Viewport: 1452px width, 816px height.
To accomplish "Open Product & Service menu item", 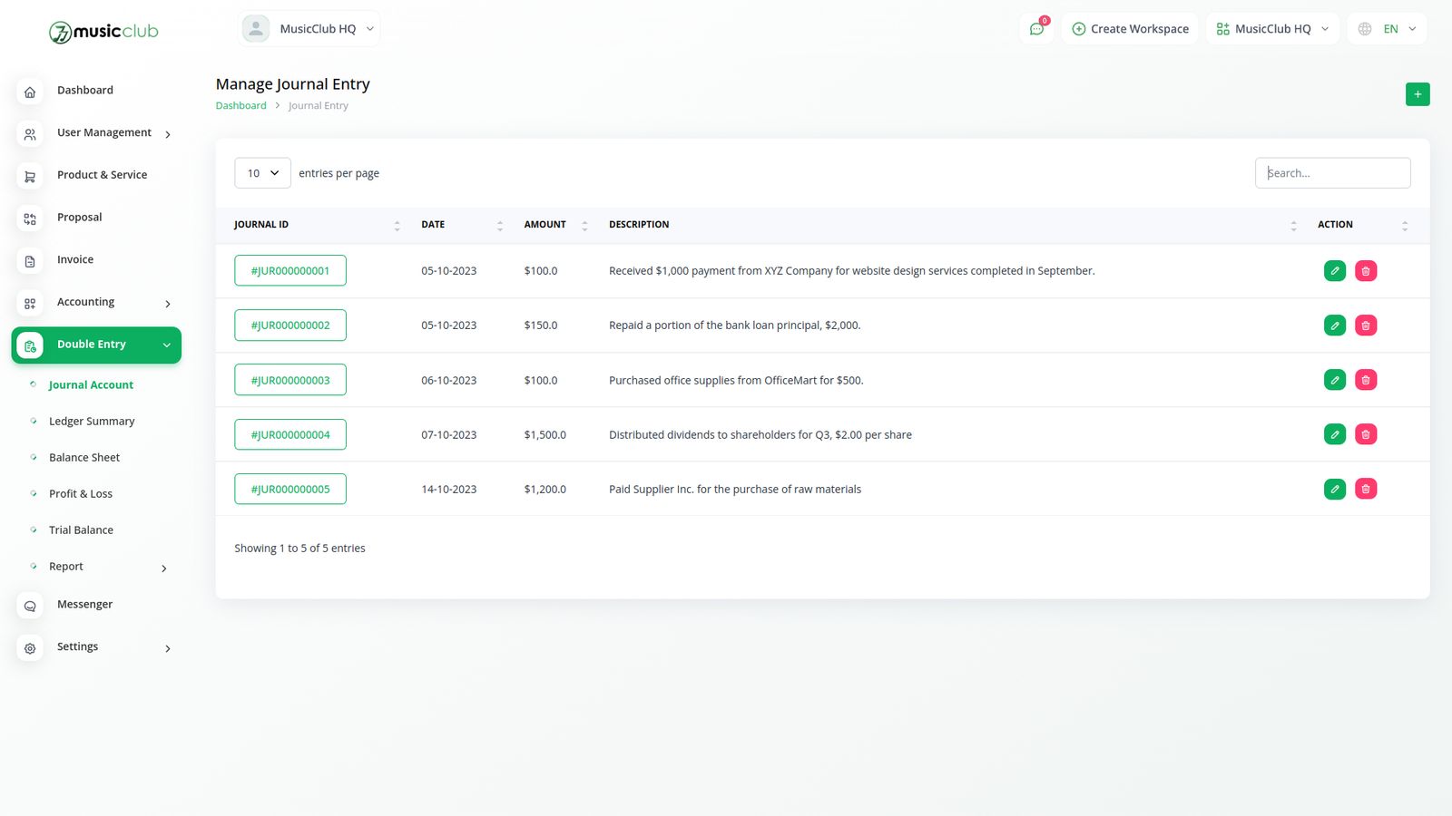I will [102, 174].
